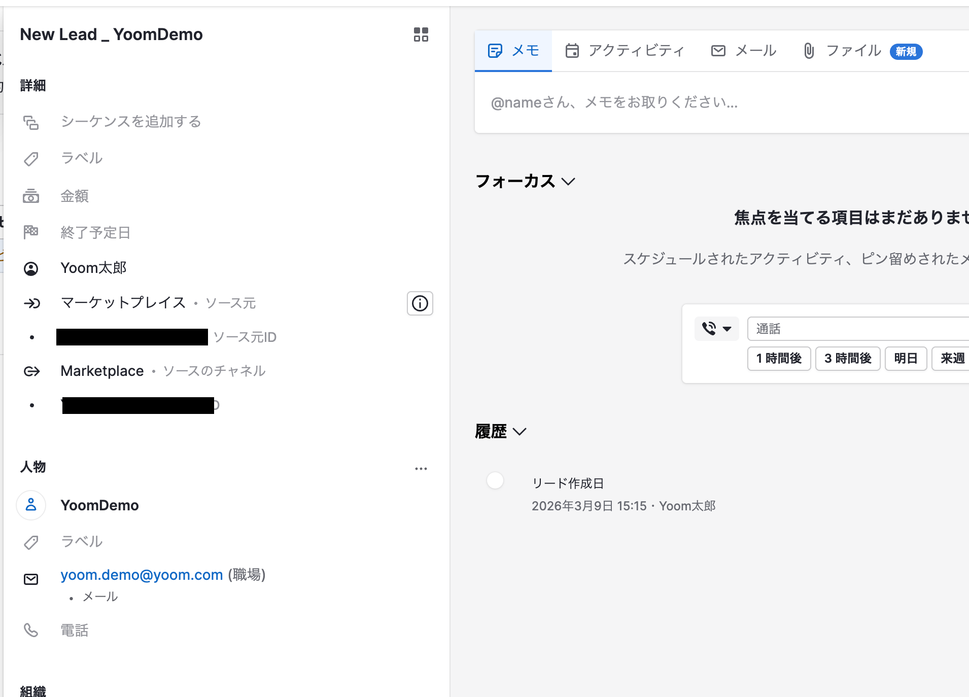Open the メール tab

coord(743,51)
